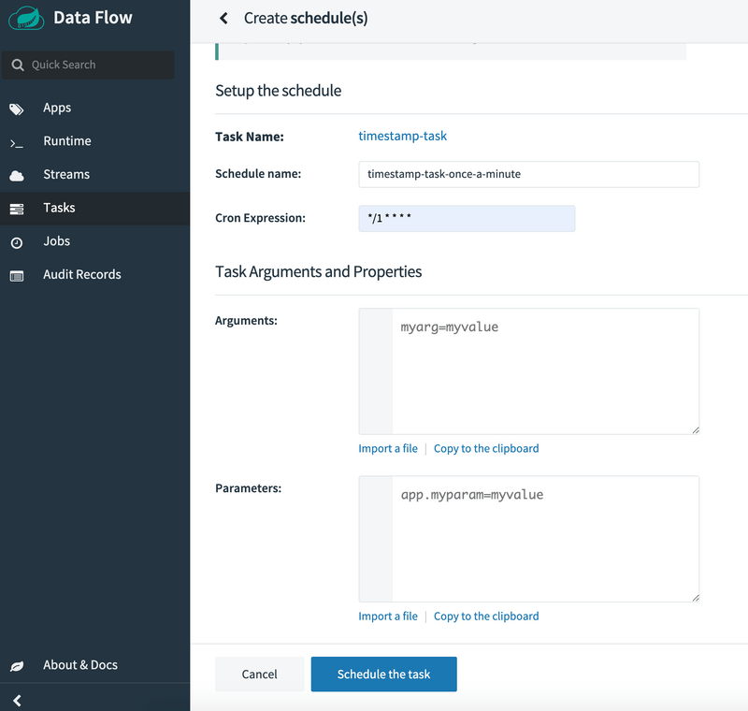This screenshot has height=711, width=748.
Task: Click the Task Arguments and Properties heading
Action: 318,271
